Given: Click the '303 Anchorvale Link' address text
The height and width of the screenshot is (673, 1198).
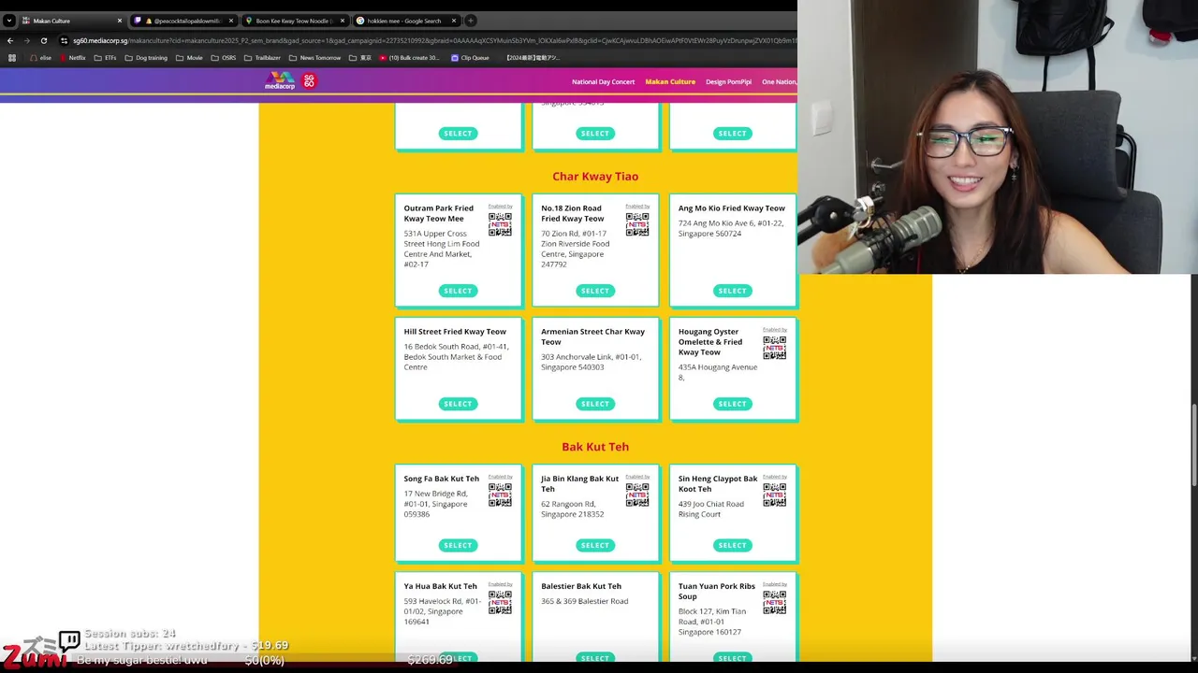Looking at the screenshot, I should [x=591, y=362].
